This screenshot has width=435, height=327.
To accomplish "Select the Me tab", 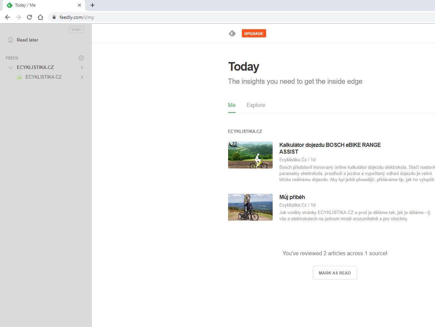I will click(232, 105).
